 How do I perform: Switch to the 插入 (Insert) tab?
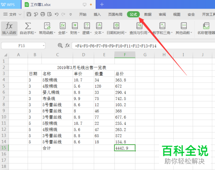coord(97,14)
